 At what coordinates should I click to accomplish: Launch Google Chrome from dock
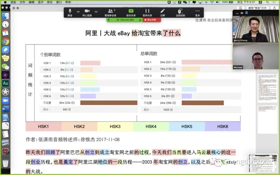pos(5,41)
